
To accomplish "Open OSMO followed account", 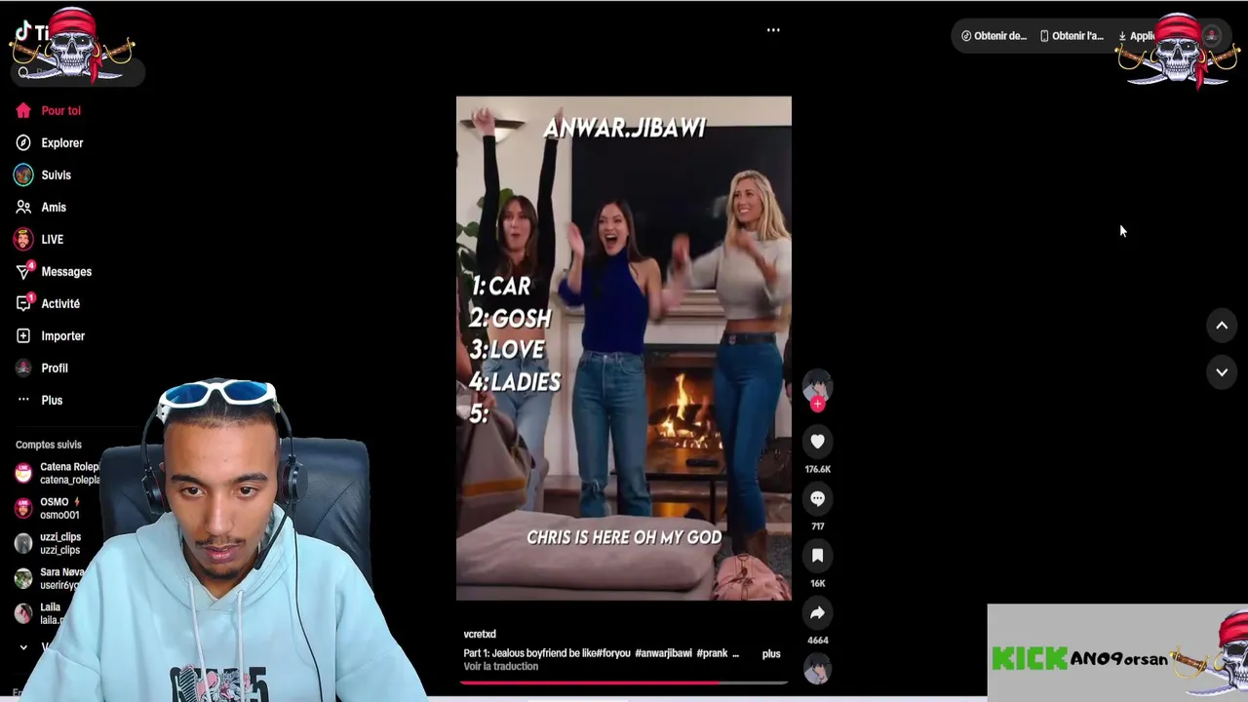I will pyautogui.click(x=49, y=509).
